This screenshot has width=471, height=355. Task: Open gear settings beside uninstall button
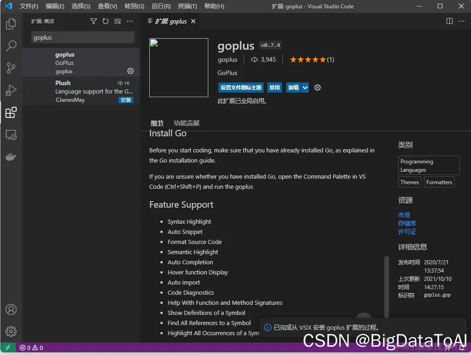(x=318, y=87)
